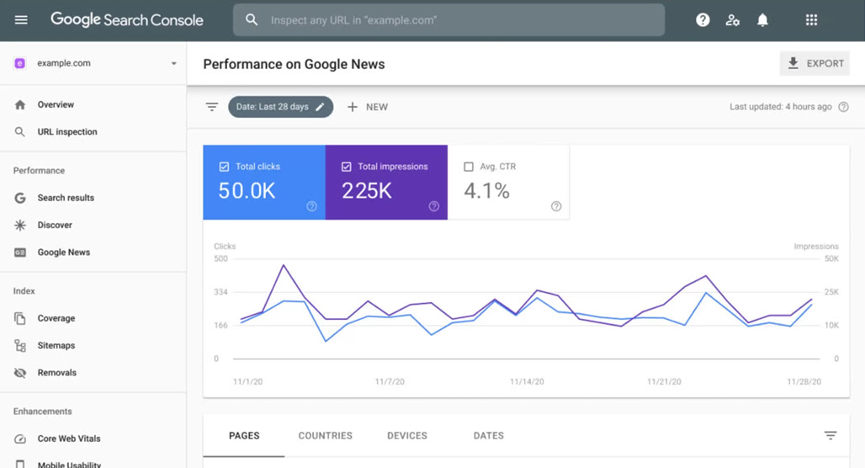Click the Sitemaps tree icon

tap(20, 345)
